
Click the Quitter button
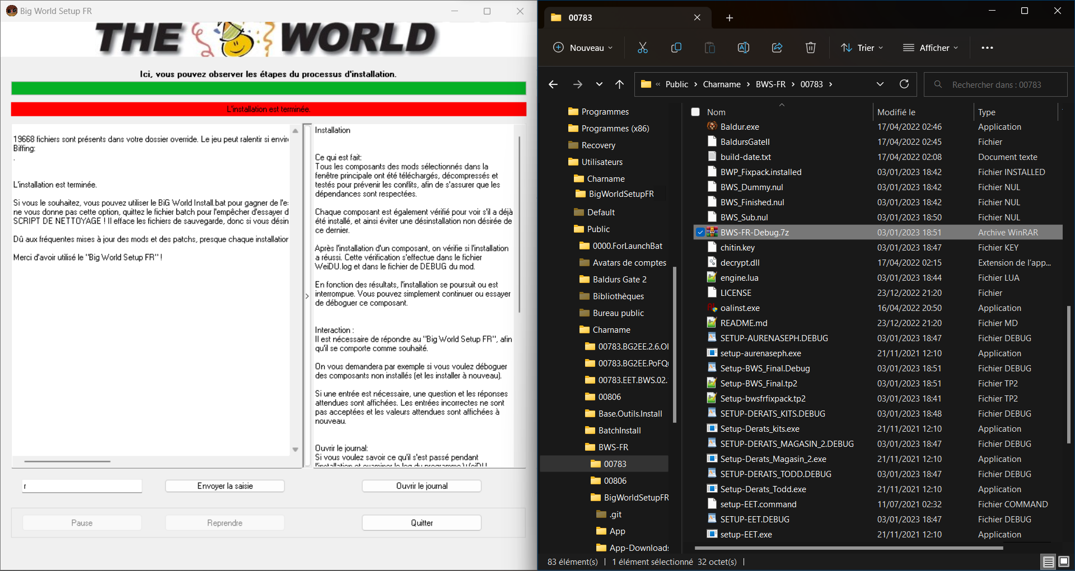pyautogui.click(x=422, y=523)
